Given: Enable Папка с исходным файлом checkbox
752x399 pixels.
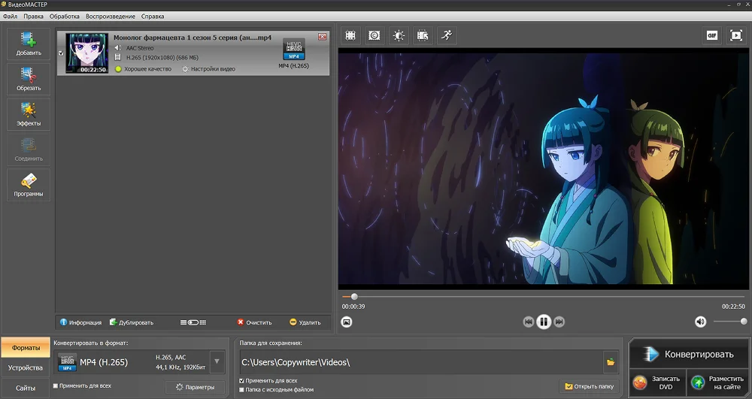Looking at the screenshot, I should click(241, 390).
